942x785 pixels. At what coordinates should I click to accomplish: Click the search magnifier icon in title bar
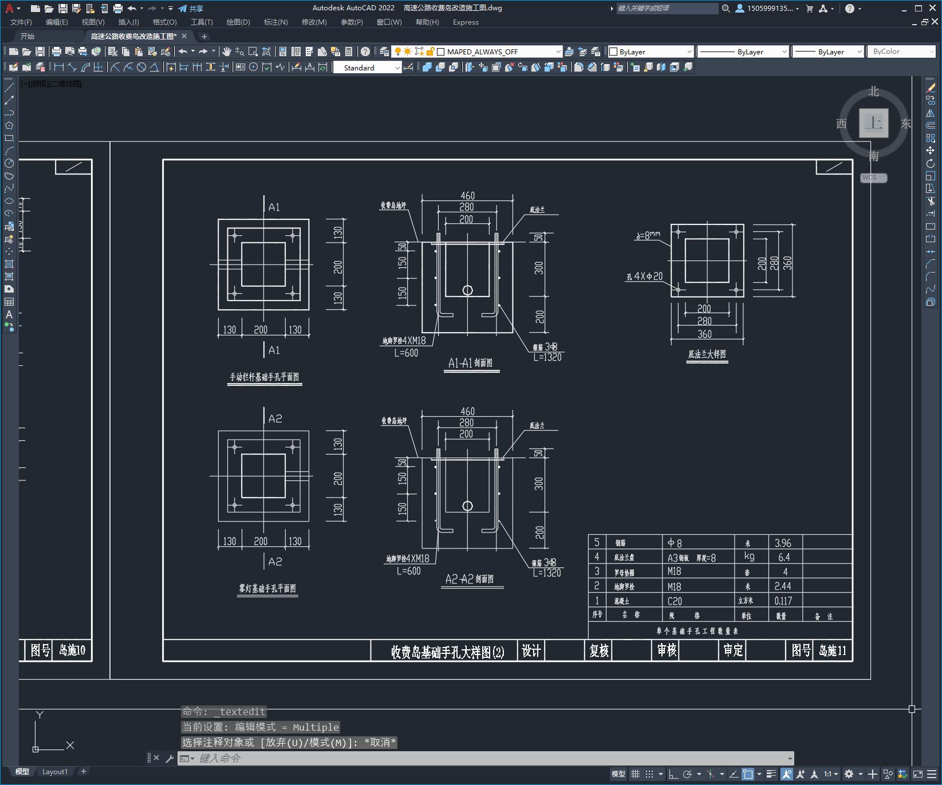click(x=726, y=9)
